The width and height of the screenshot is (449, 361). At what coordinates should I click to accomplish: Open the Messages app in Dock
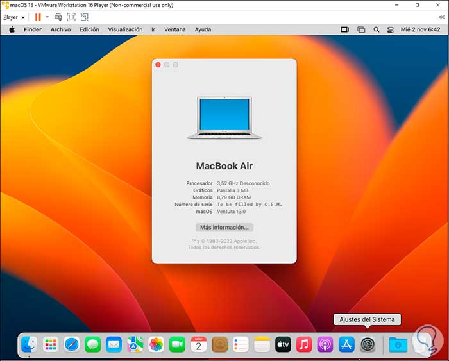[x=93, y=344]
